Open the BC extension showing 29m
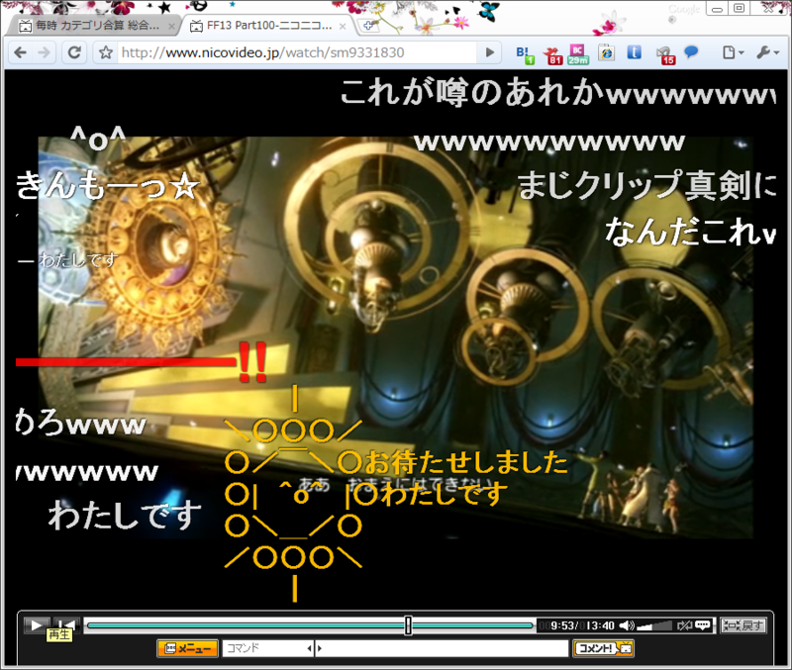This screenshot has width=792, height=670. (578, 54)
